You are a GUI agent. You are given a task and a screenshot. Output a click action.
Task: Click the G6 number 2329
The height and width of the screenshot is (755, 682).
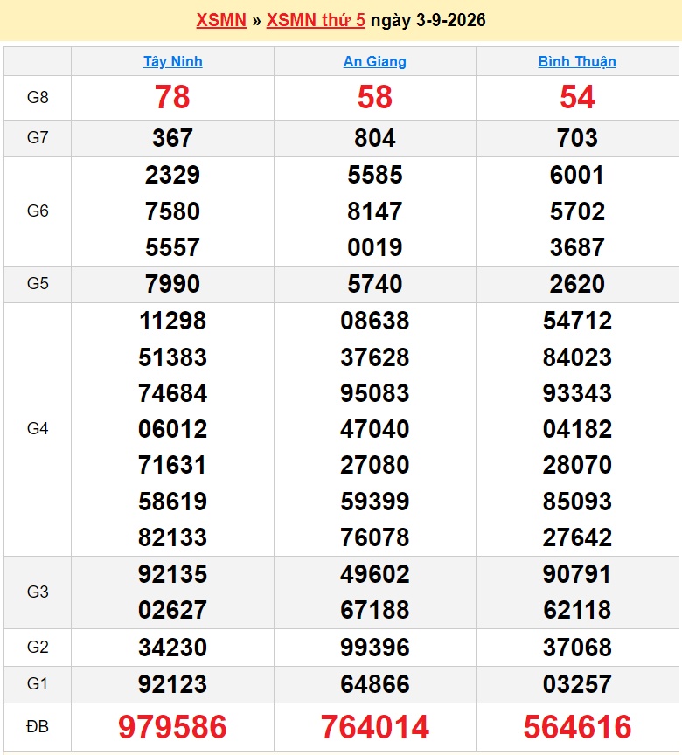tap(172, 175)
